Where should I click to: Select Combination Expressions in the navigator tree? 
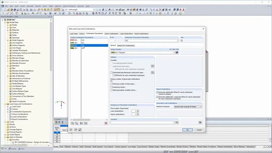point(22,112)
